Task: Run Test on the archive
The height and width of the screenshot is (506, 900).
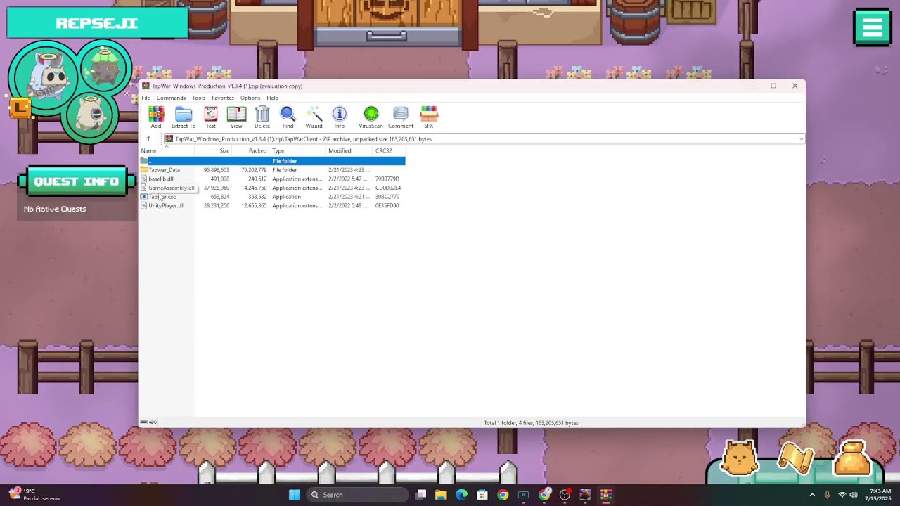Action: coord(210,117)
